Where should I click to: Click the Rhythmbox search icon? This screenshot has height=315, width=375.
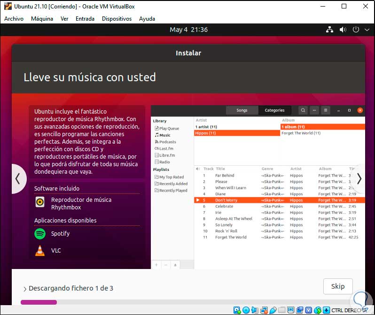pos(303,110)
